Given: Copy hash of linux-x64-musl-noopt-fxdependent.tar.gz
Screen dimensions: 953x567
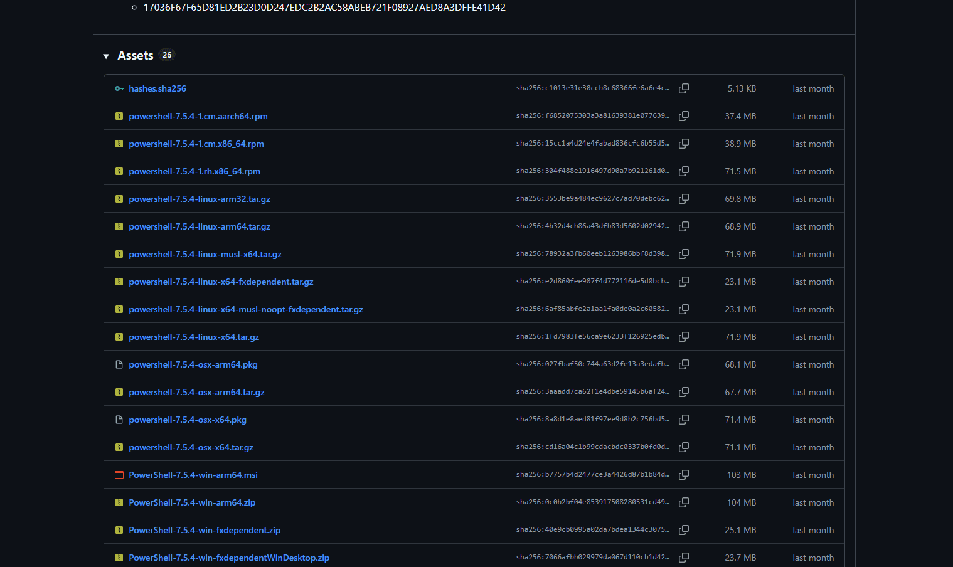Looking at the screenshot, I should coord(684,309).
